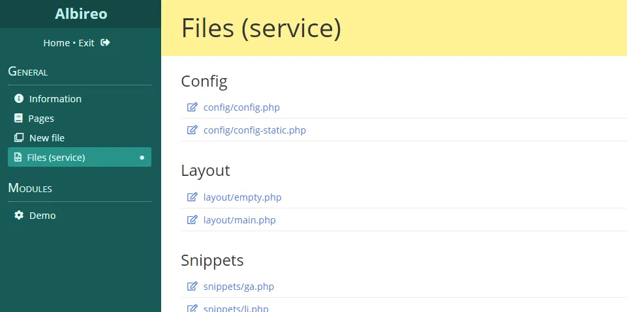Click edit icon beside config/config.php
Screen dimensions: 627x312
[192, 107]
